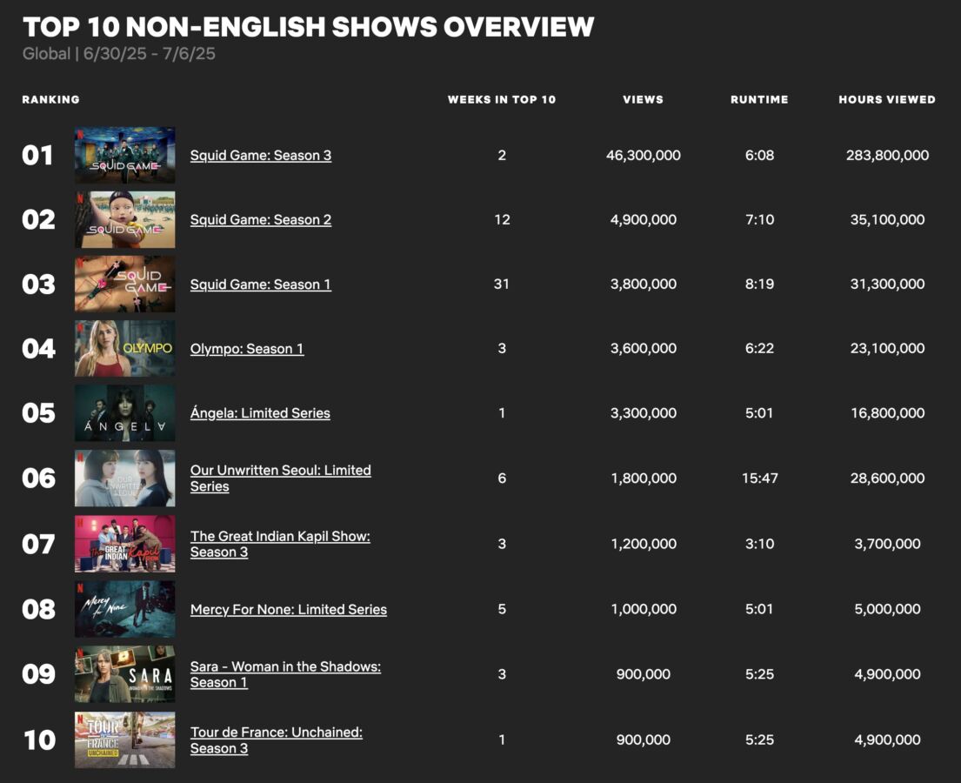961x783 pixels.
Task: Click the Top 10 Non-English Shows Overview heading
Action: point(308,27)
